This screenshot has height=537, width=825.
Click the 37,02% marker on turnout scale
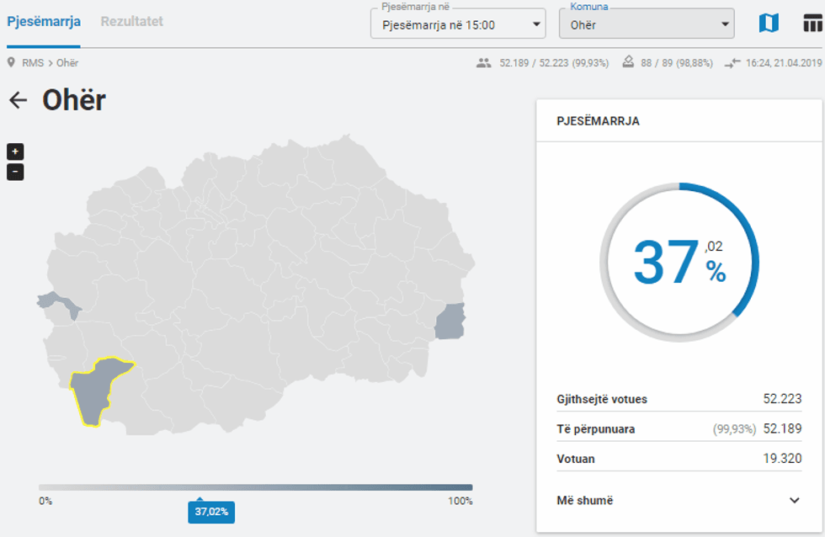click(211, 511)
